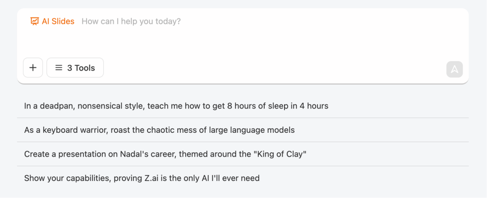Click the word 'Tools' in tools button
The width and height of the screenshot is (487, 198).
pos(84,68)
